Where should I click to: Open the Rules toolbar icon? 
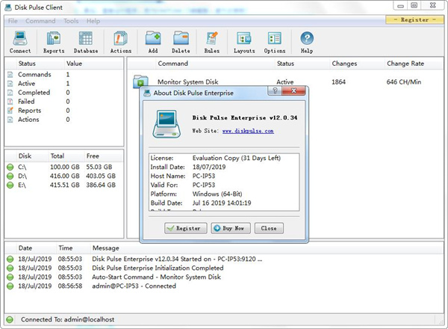tap(212, 38)
